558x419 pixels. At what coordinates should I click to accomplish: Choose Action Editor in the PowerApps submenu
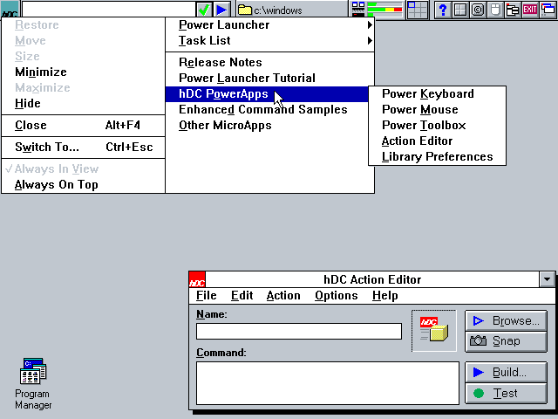[x=437, y=141]
